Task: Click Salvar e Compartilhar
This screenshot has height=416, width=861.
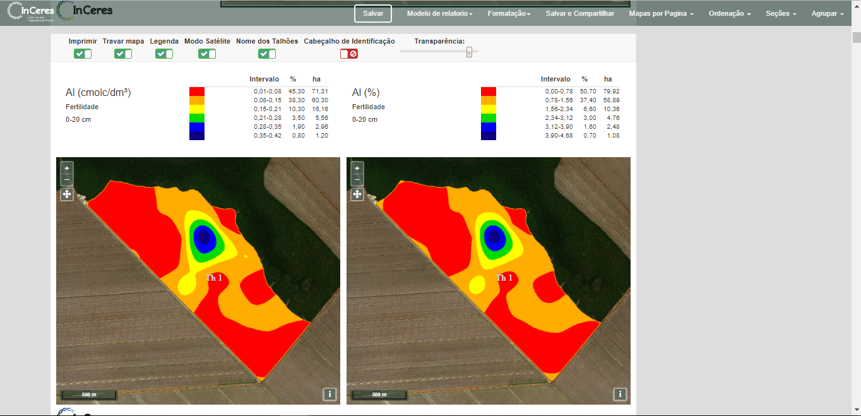Action: pyautogui.click(x=580, y=13)
